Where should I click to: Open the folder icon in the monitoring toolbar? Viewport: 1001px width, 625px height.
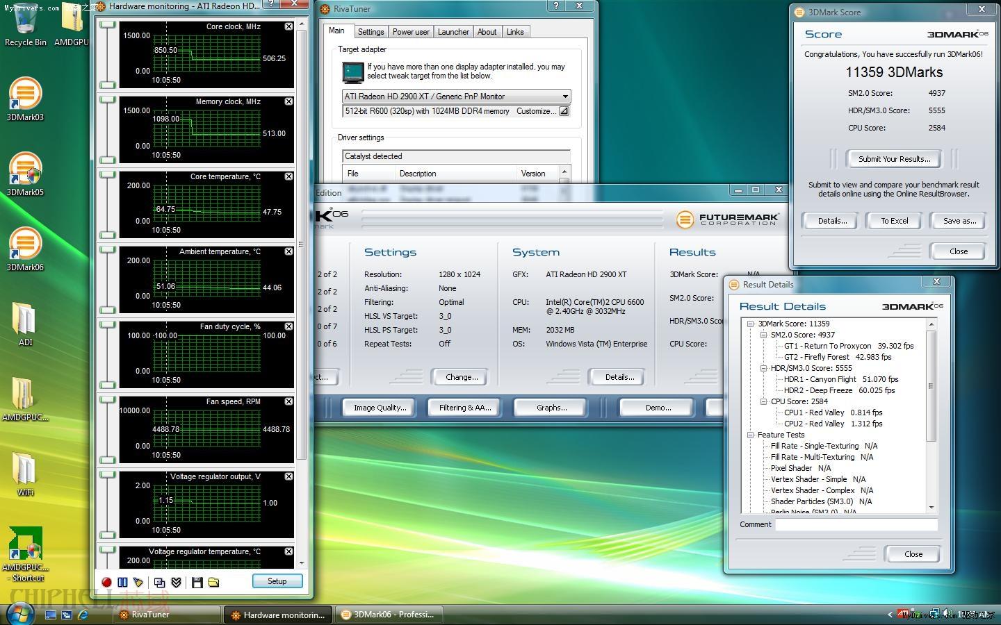point(213,582)
